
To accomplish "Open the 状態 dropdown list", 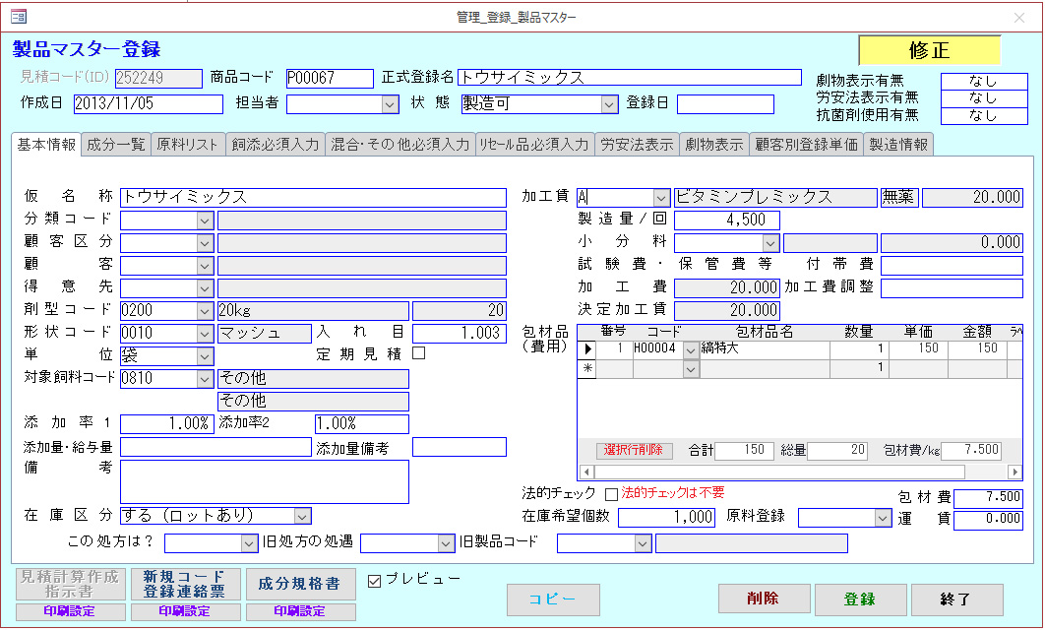I will [x=609, y=104].
